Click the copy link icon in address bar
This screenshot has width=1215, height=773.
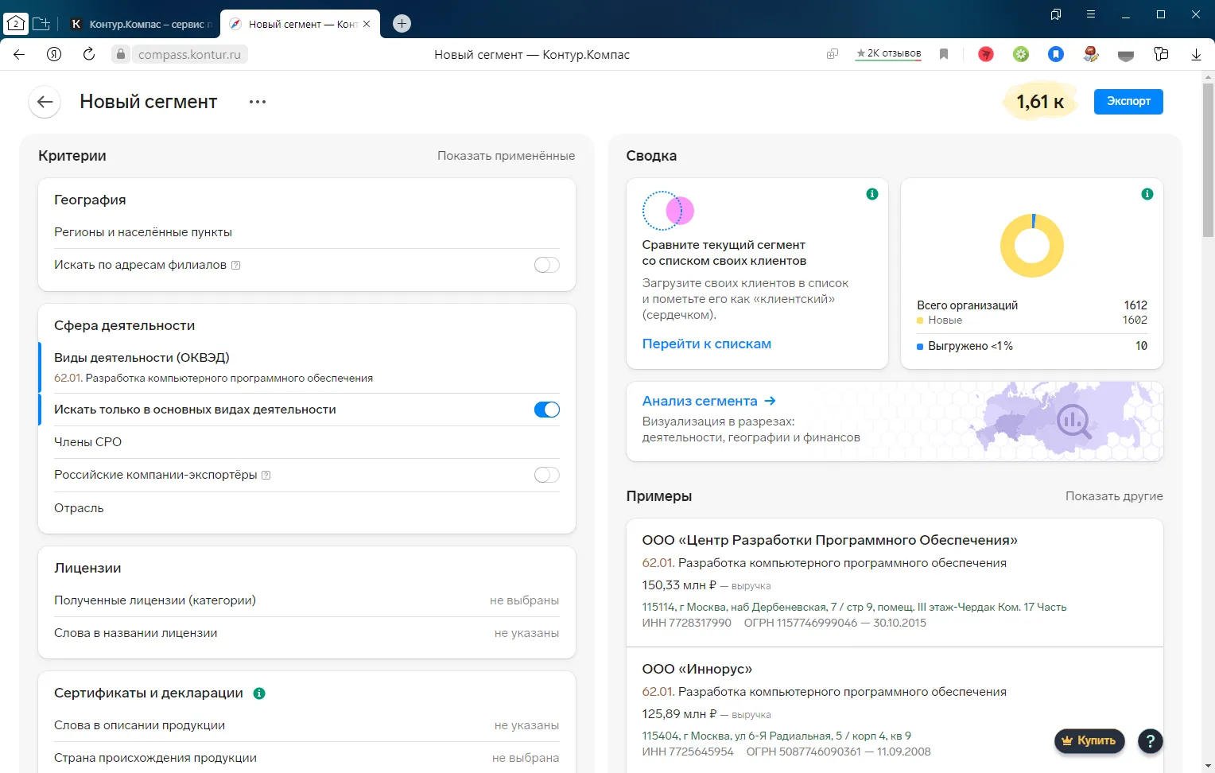click(833, 54)
